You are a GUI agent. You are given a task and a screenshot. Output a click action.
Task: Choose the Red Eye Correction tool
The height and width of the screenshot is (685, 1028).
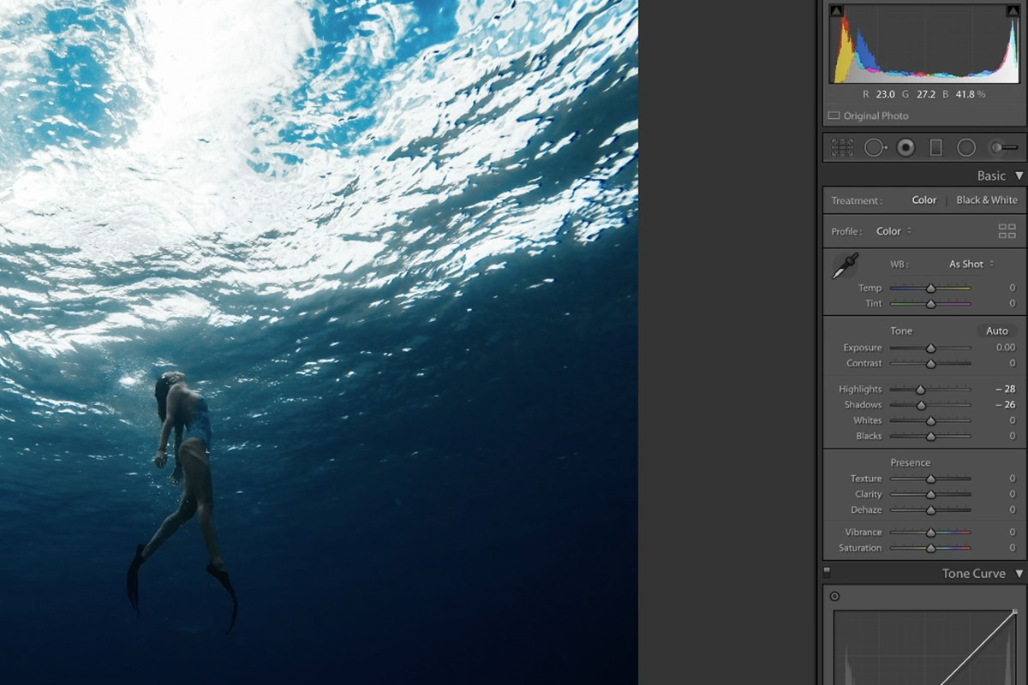pyautogui.click(x=905, y=147)
